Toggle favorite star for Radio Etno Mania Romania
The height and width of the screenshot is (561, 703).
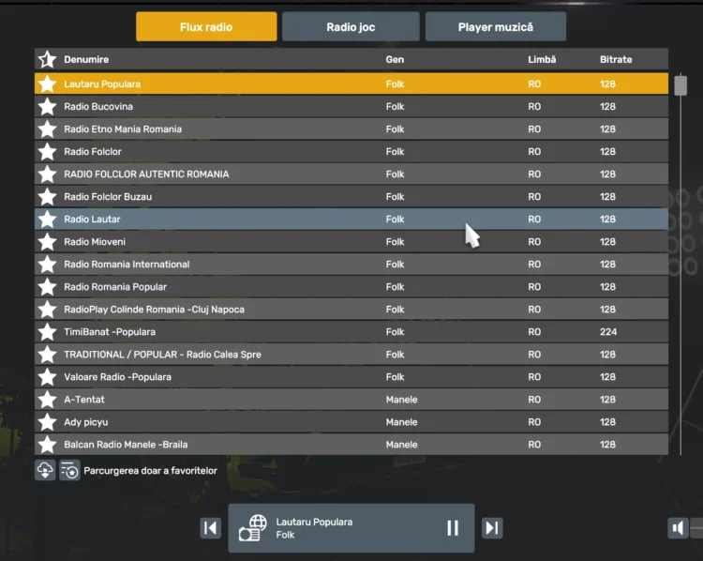click(x=47, y=129)
